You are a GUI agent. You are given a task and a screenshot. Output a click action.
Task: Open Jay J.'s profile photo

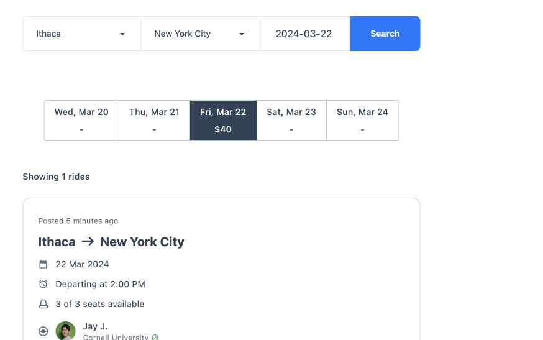(65, 331)
